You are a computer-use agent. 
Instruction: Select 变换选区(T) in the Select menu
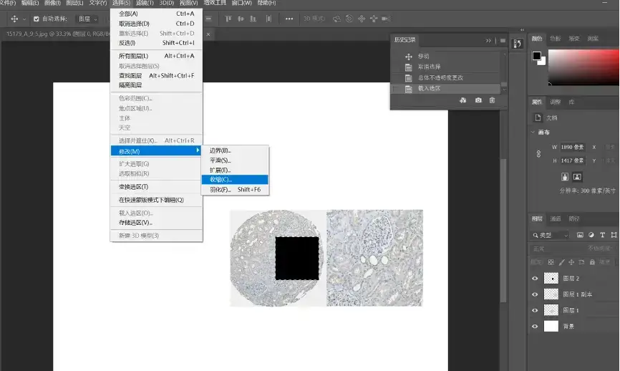click(133, 186)
